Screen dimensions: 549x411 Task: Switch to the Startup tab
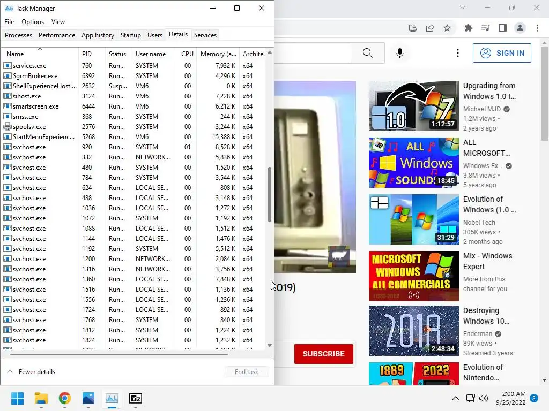[x=131, y=35]
